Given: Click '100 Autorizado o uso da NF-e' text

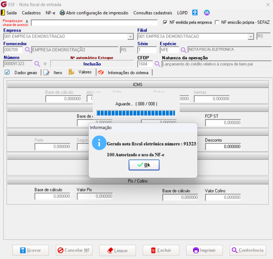Looking at the screenshot, I should tap(135, 155).
